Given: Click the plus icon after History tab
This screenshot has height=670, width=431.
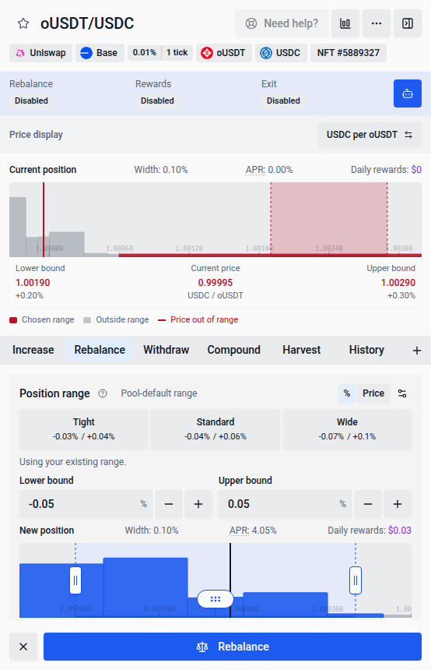Looking at the screenshot, I should (x=417, y=351).
